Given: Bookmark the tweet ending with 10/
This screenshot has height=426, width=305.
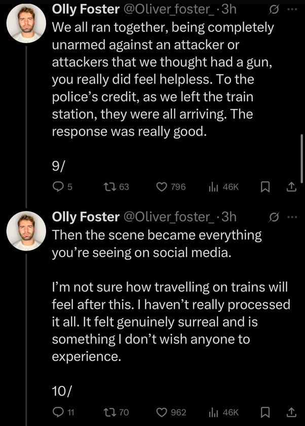Looking at the screenshot, I should click(x=264, y=412).
